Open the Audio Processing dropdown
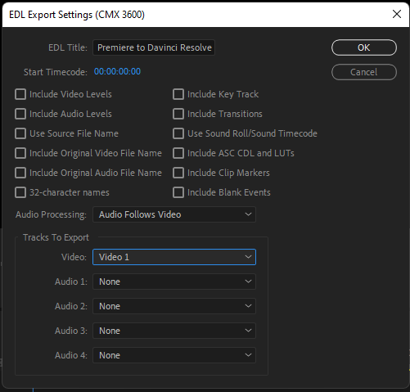The image size is (410, 392). coord(174,214)
